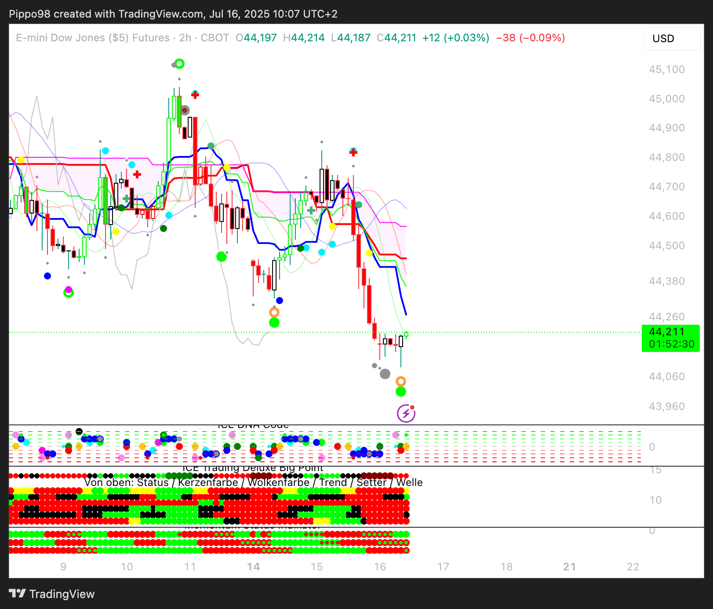Click the C44,211 close value in header
The image size is (713, 609).
(x=397, y=38)
